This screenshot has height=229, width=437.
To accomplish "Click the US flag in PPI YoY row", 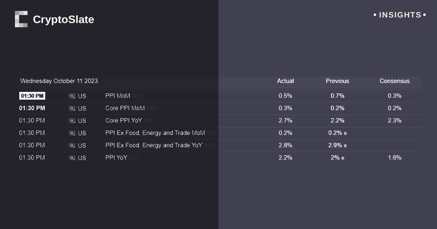I will [x=72, y=158].
